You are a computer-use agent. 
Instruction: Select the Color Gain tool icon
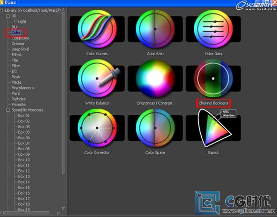pyautogui.click(x=213, y=29)
